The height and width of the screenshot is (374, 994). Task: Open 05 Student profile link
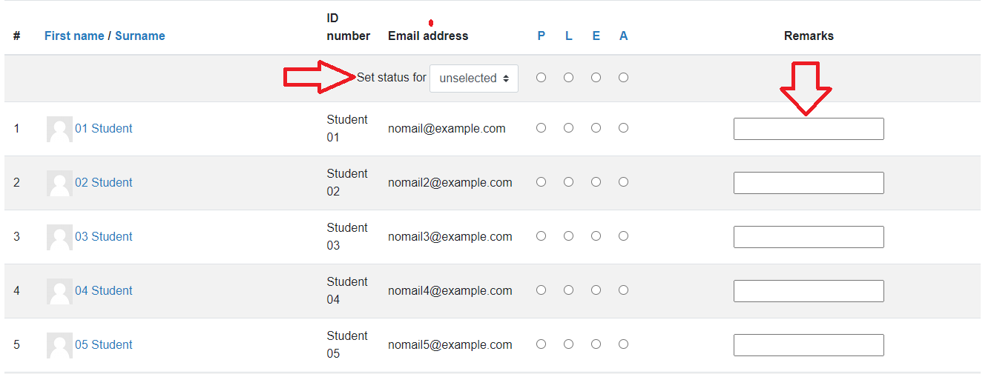coord(104,344)
